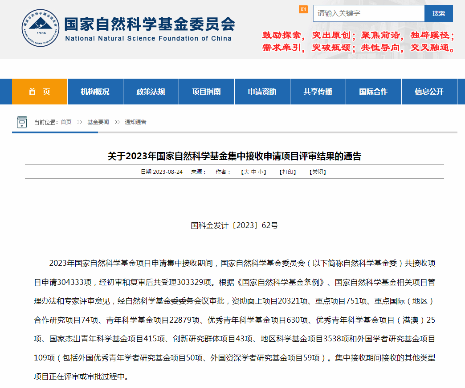Switch to English with the EN icon

(303, 9)
